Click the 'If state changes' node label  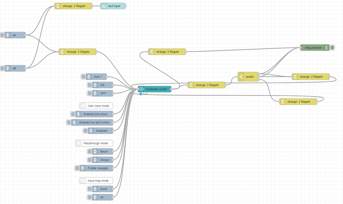tap(98, 168)
